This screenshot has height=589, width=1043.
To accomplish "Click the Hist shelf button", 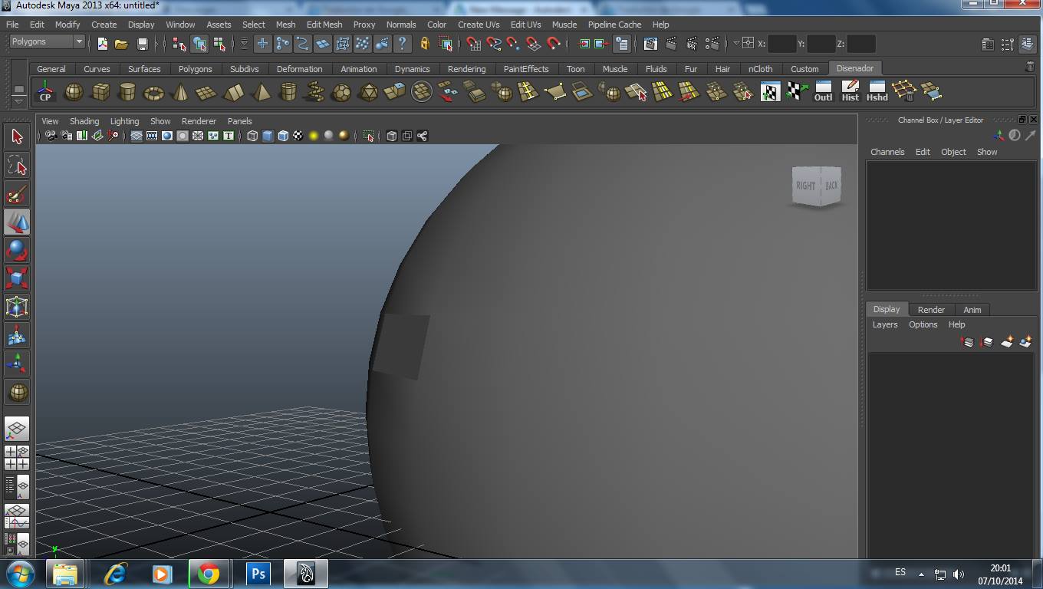I will [850, 92].
